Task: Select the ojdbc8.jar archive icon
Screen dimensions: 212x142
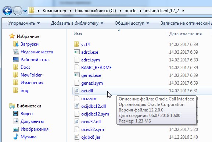Action: click(77, 137)
